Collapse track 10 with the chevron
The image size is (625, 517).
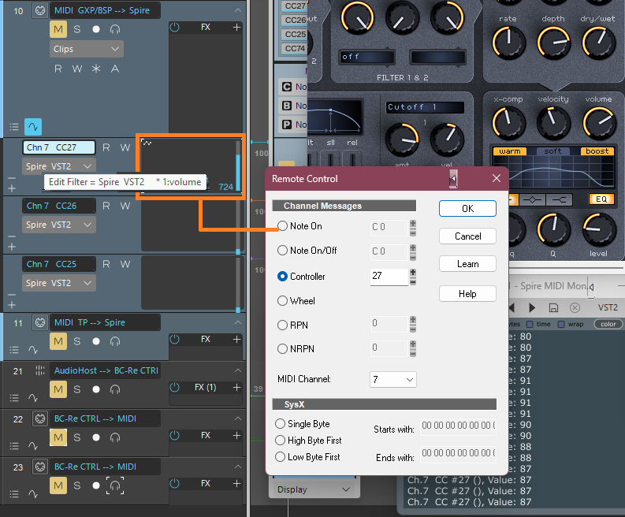tap(238, 10)
